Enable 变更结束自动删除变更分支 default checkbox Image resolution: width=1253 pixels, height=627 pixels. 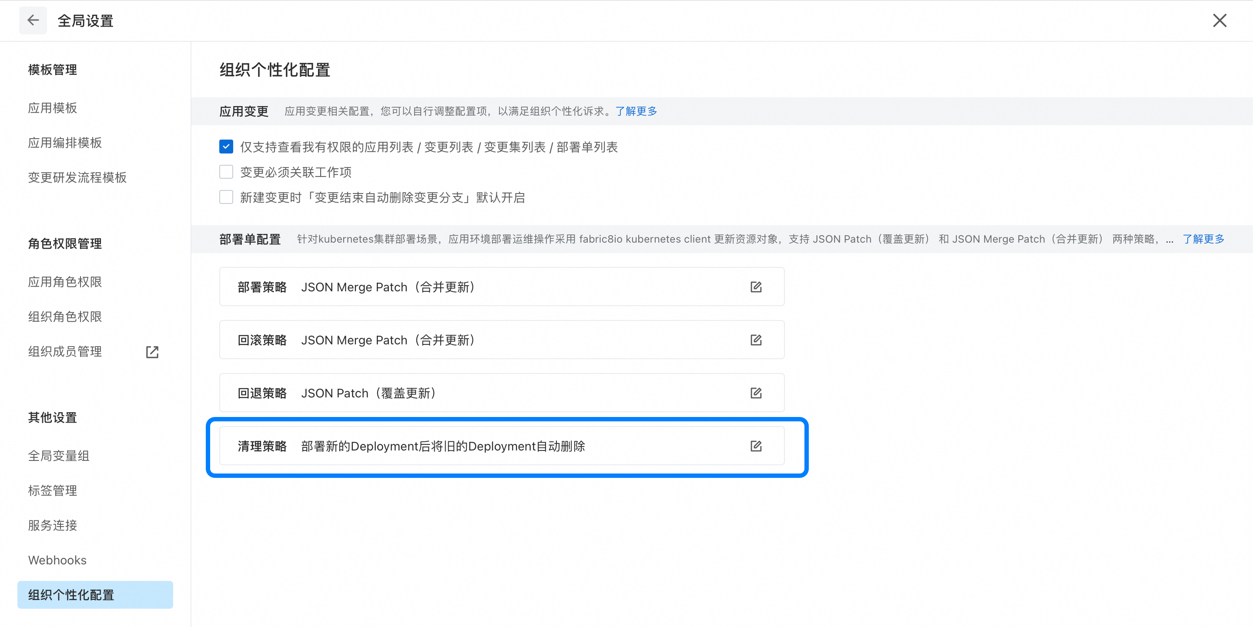tap(226, 197)
